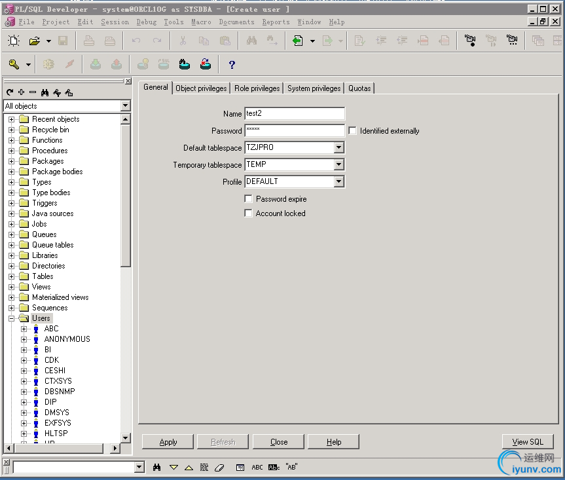Expand the Recent objects folder
The width and height of the screenshot is (565, 480).
[12, 119]
